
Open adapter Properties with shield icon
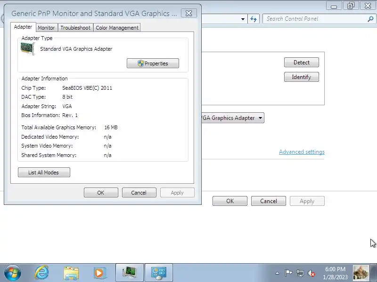coord(153,63)
